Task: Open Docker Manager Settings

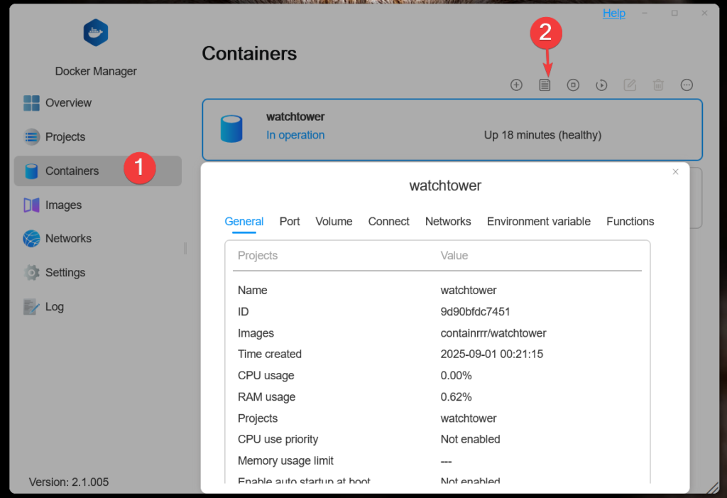Action: click(65, 273)
